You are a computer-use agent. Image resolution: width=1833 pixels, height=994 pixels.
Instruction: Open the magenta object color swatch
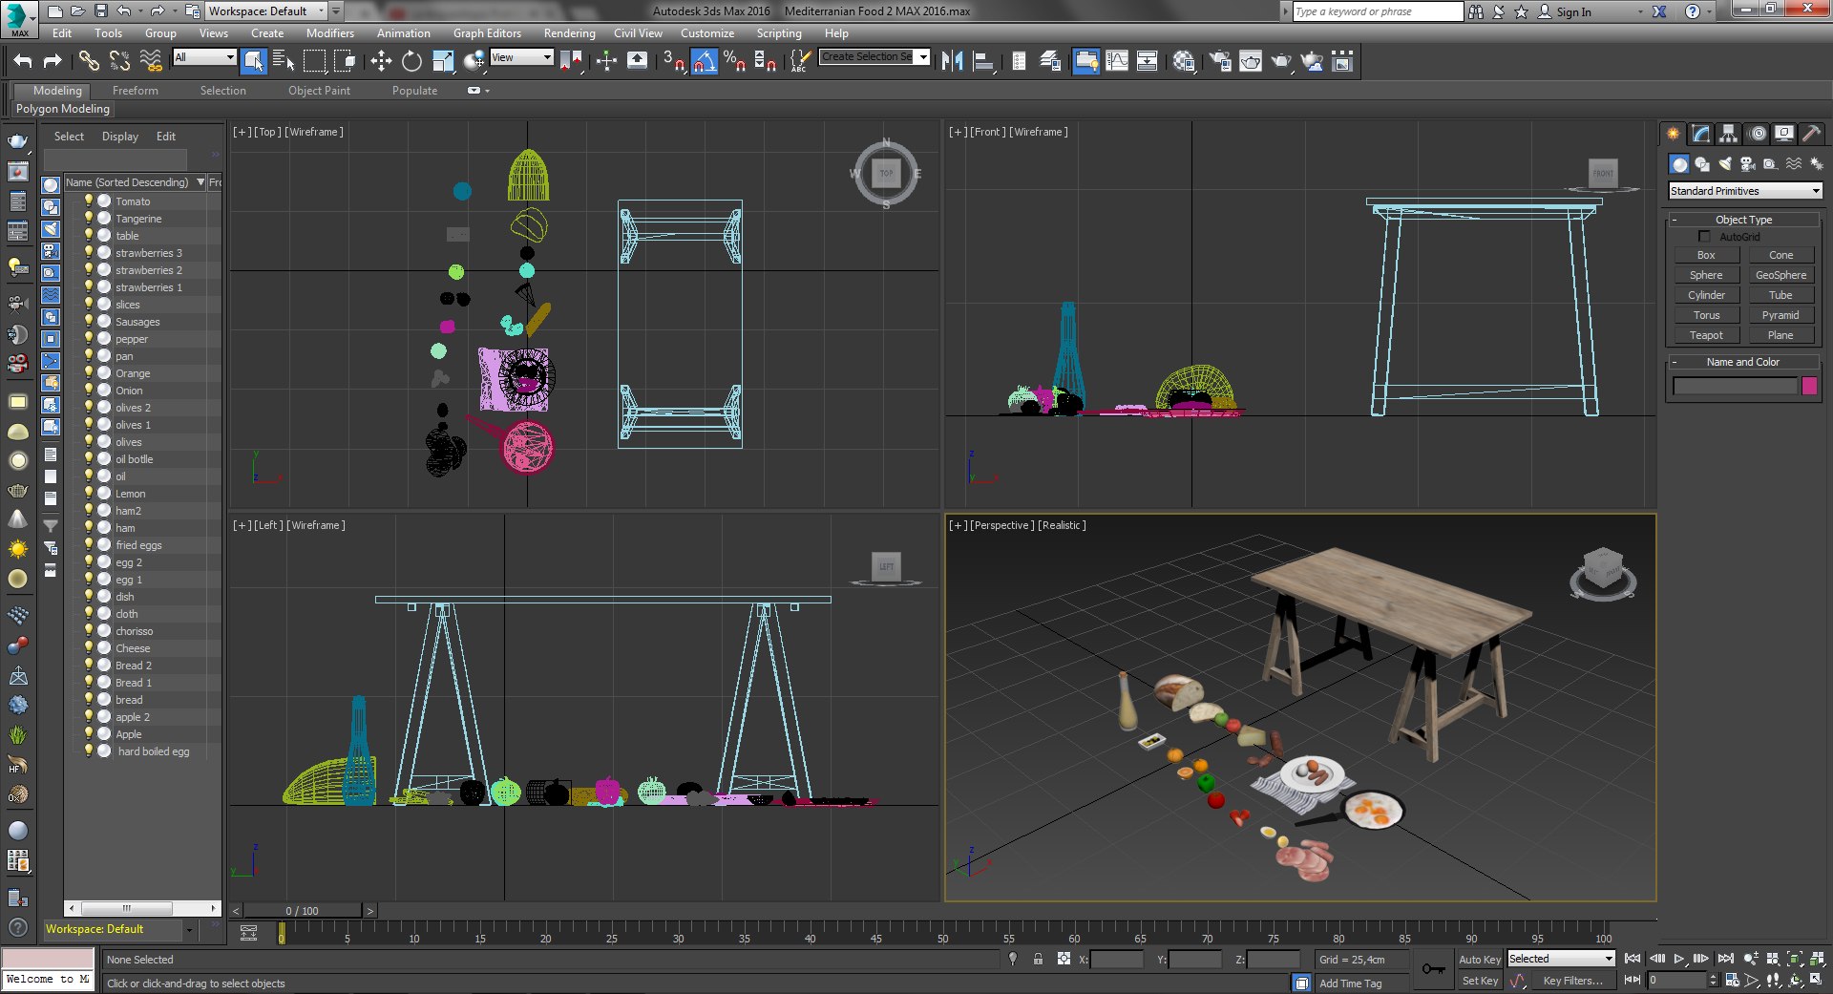click(1809, 386)
